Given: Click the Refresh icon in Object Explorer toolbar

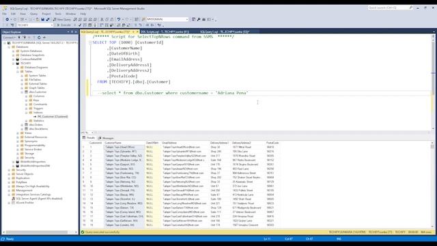Looking at the screenshot, I should (39, 38).
